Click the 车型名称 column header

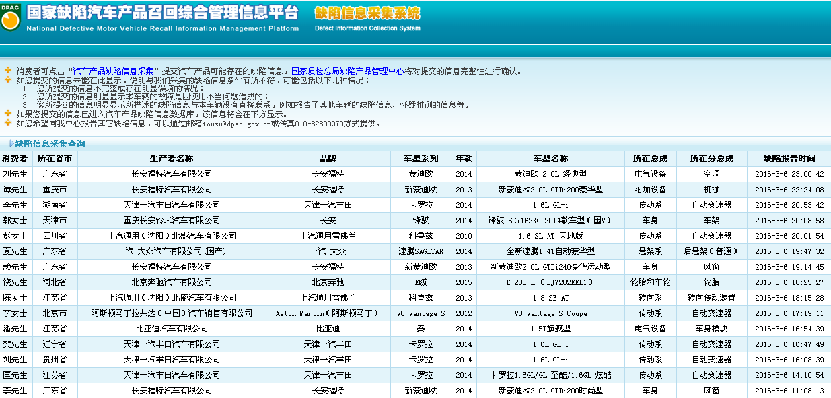click(551, 159)
